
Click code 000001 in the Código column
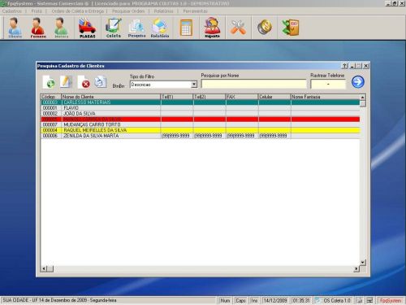click(x=50, y=108)
